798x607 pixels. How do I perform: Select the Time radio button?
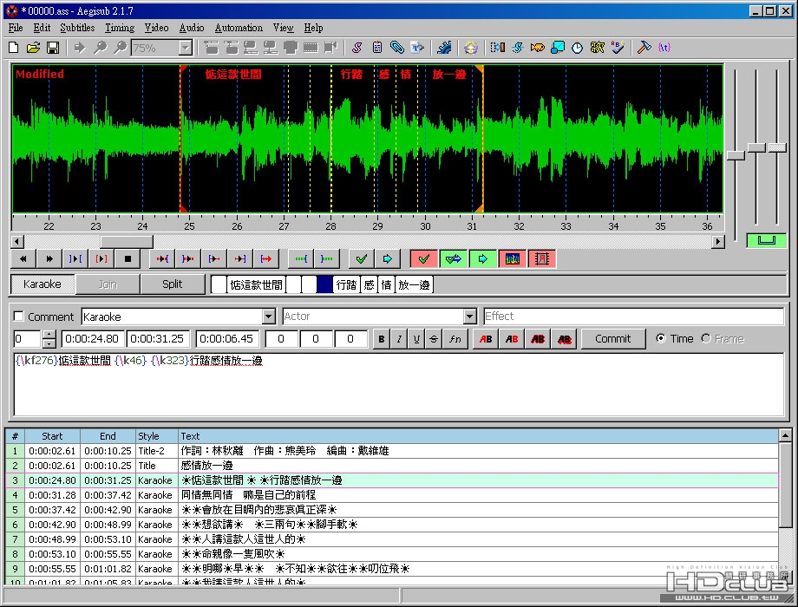[661, 338]
